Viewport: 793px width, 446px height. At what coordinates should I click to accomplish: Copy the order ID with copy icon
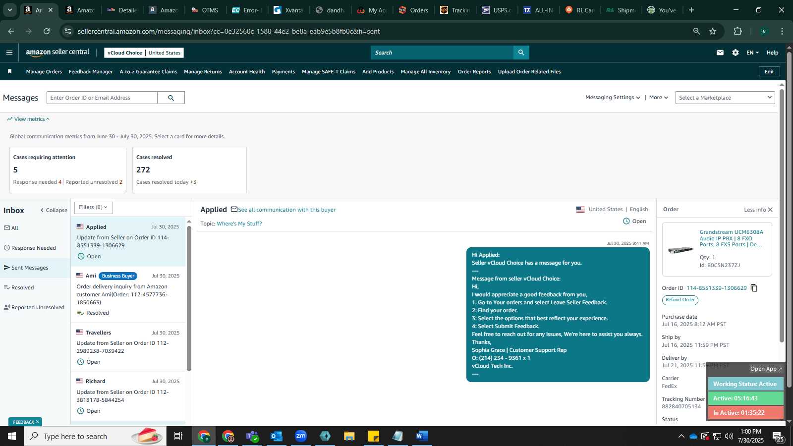[x=754, y=288]
